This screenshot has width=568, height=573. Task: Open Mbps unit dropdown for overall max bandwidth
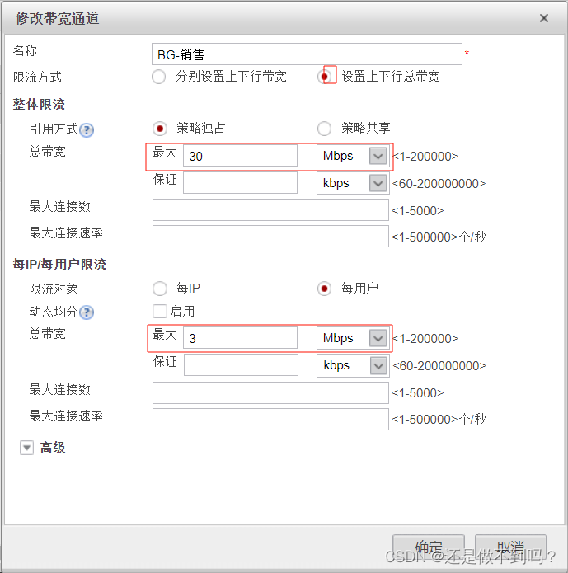point(352,156)
